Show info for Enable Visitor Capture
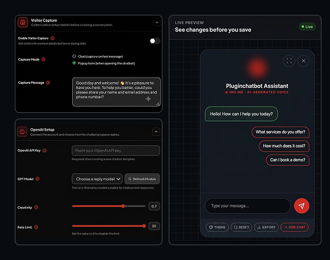The width and height of the screenshot is (330, 260). tap(52, 38)
